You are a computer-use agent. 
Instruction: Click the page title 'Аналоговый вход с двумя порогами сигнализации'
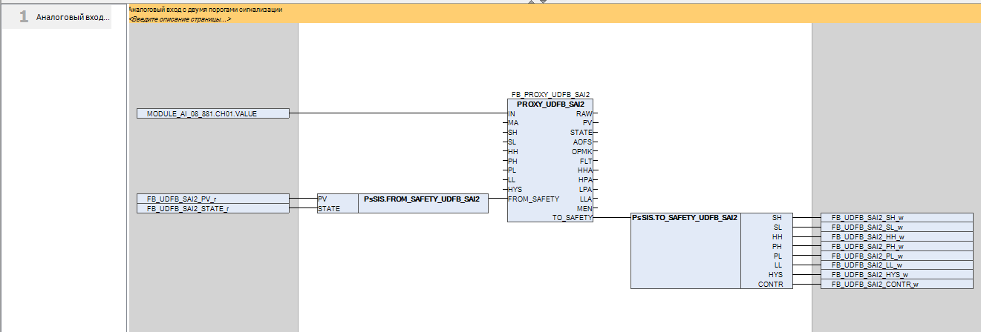coord(204,9)
